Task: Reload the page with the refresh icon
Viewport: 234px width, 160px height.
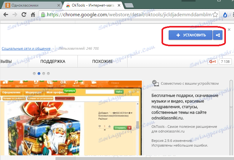Action: pyautogui.click(x=24, y=14)
